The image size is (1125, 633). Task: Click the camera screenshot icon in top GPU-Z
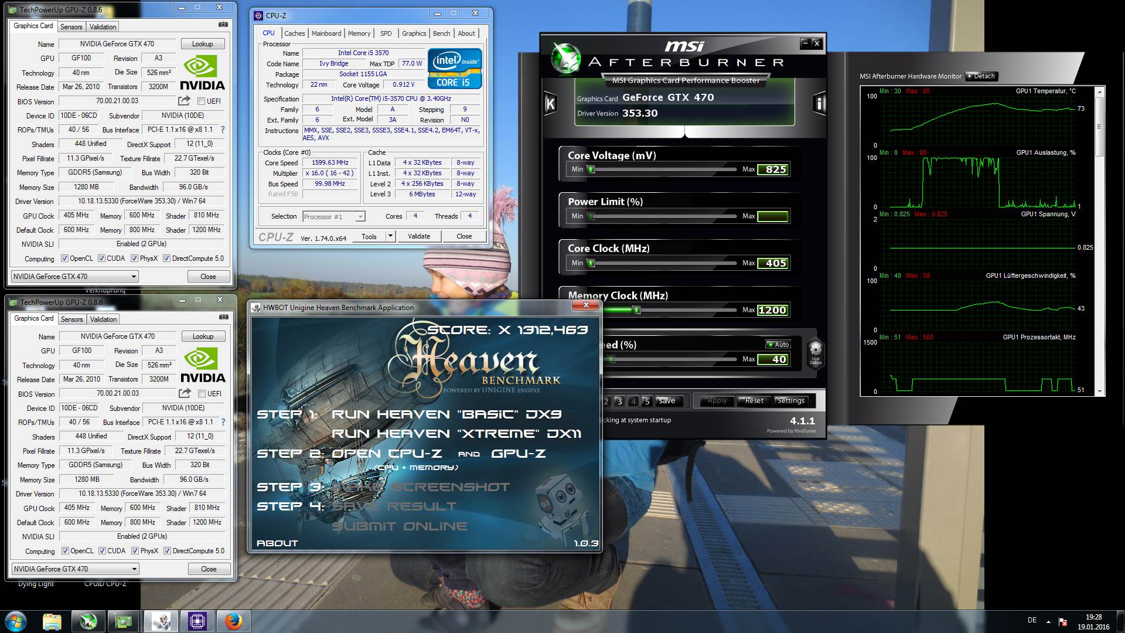pos(223,25)
